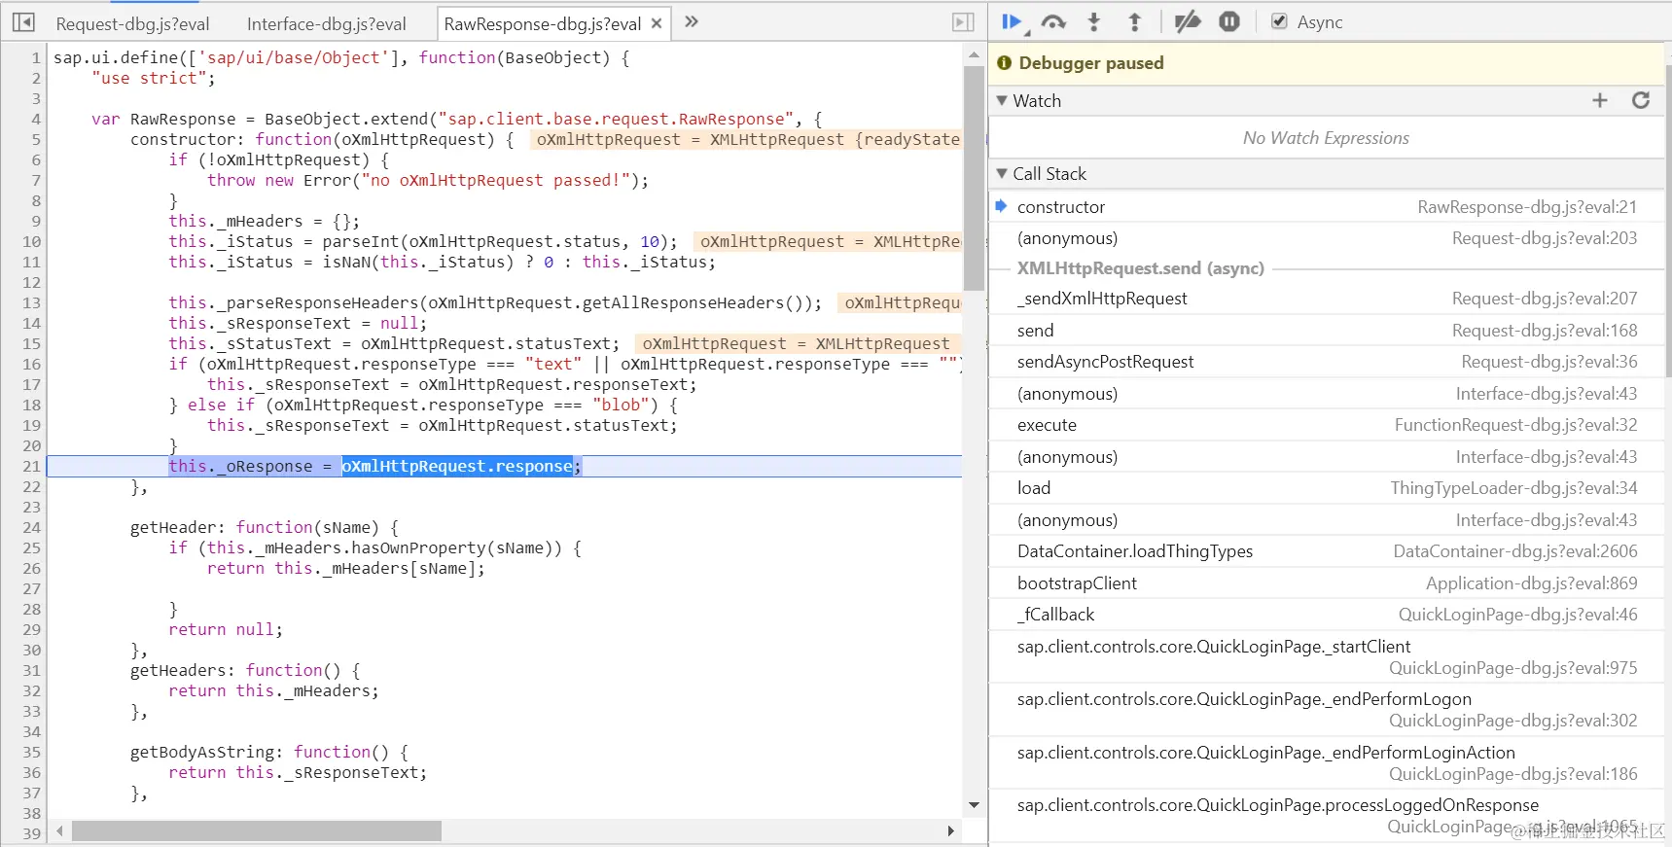Click the code editor vertical scrollbar thumb

pyautogui.click(x=974, y=179)
